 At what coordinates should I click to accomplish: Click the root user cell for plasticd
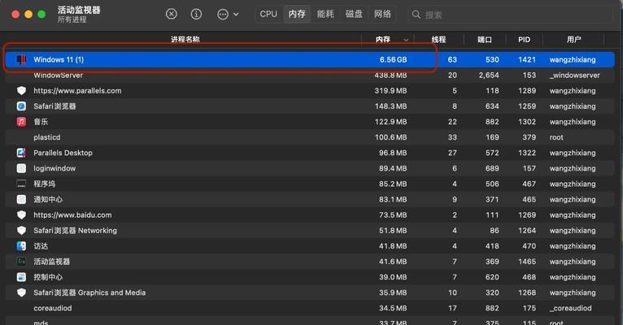coord(556,137)
